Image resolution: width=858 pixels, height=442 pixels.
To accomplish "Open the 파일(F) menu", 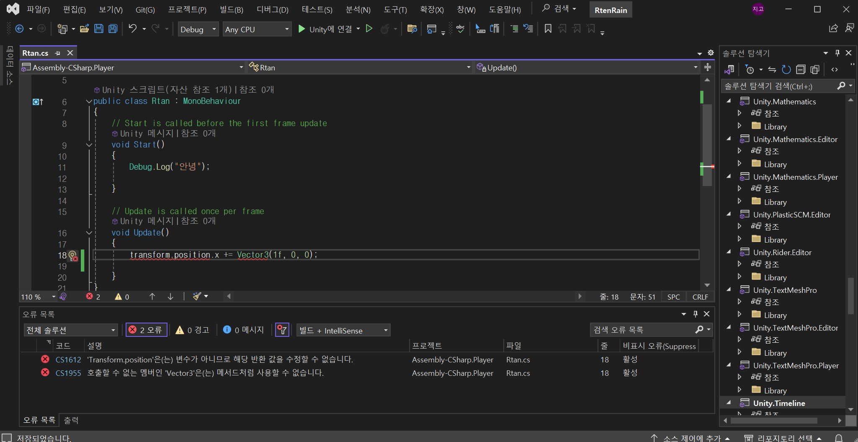I will click(x=38, y=10).
